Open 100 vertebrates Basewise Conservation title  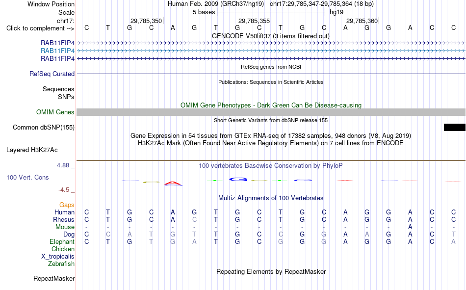click(x=271, y=166)
